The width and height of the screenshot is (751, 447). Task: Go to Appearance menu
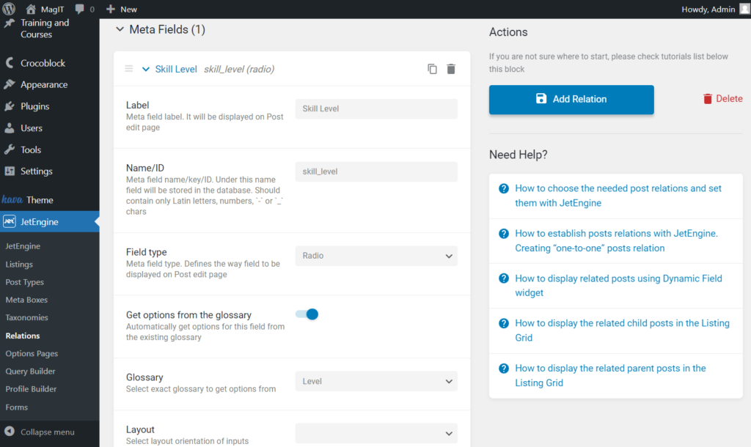point(44,85)
